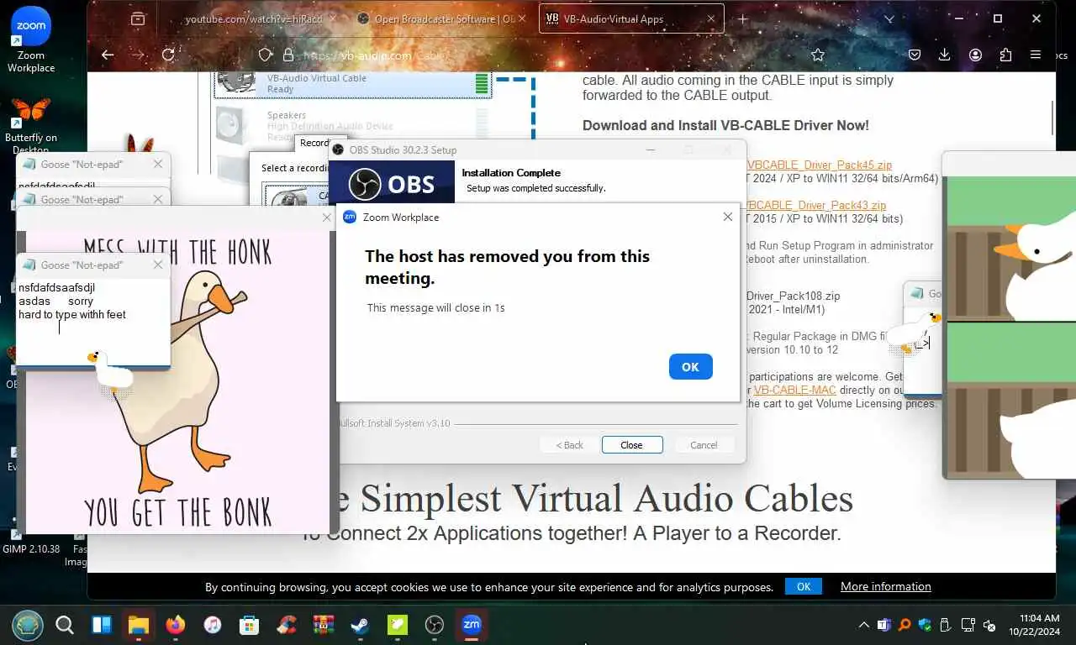Image resolution: width=1076 pixels, height=645 pixels.
Task: Switch to OBS Studio in taskbar
Action: [x=434, y=625]
